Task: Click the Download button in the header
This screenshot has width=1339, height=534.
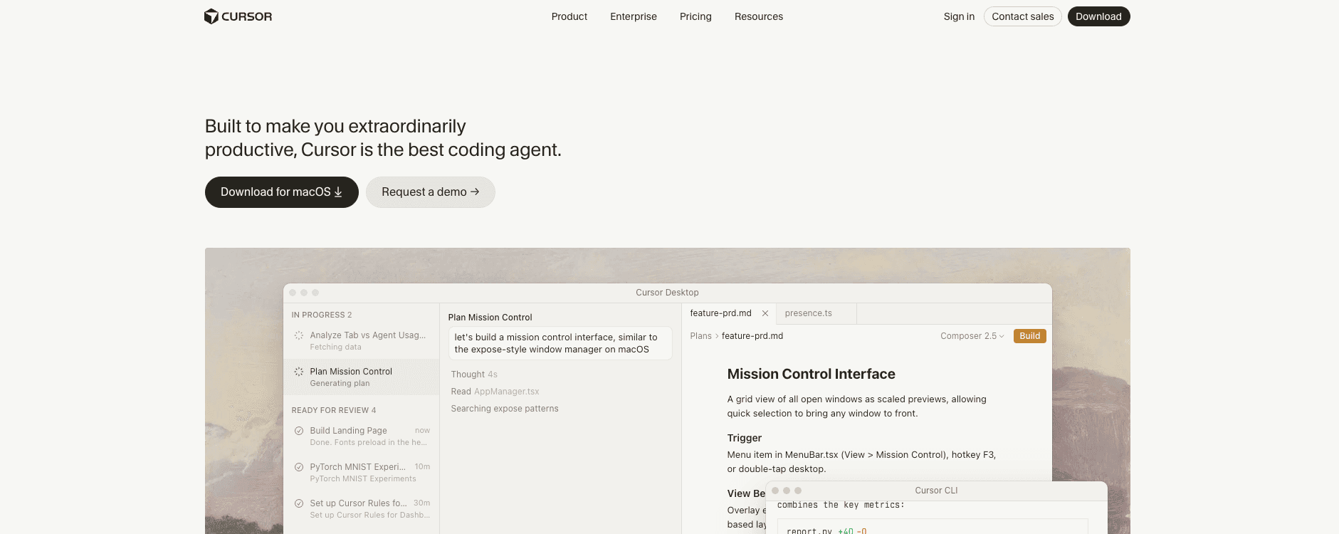Action: point(1098,16)
